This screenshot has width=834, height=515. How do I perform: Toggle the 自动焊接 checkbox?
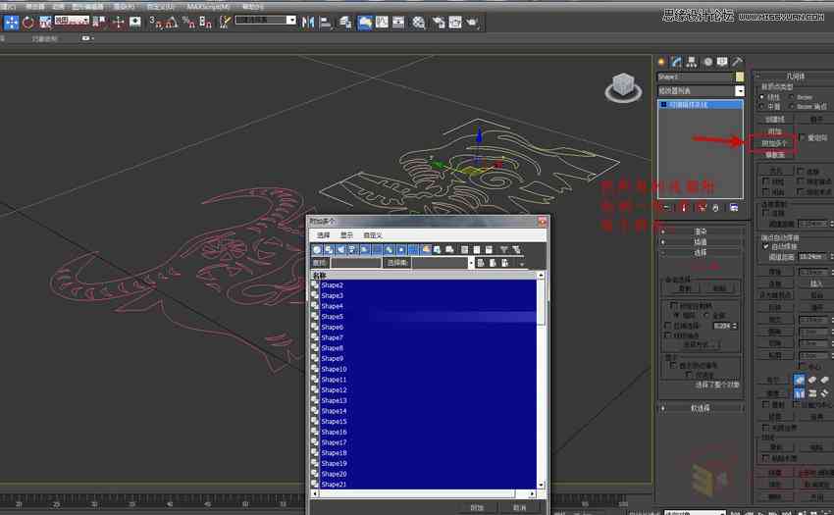pyautogui.click(x=766, y=246)
